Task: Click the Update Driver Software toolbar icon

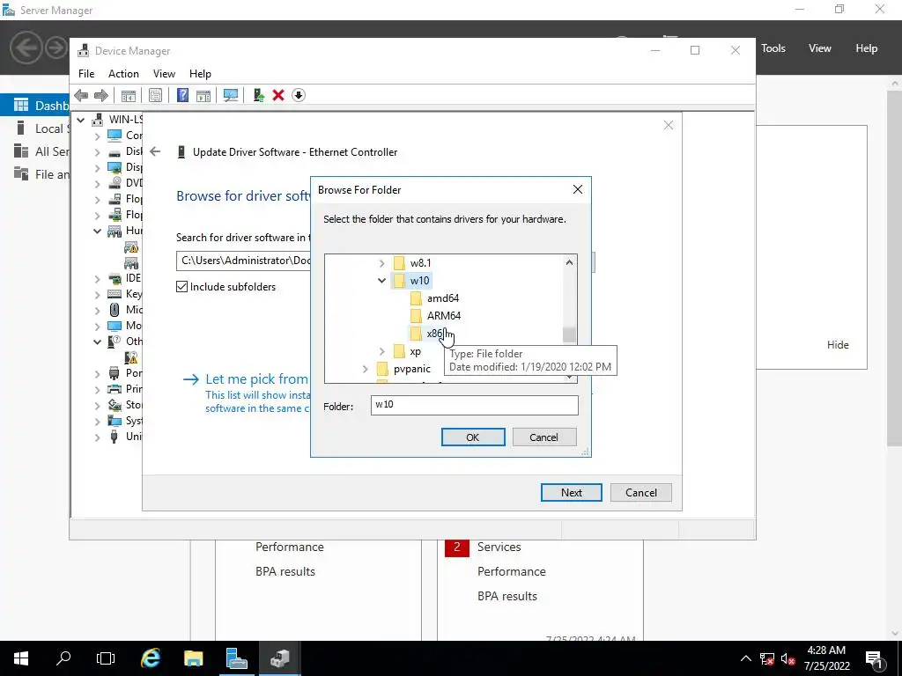Action: 258,95
